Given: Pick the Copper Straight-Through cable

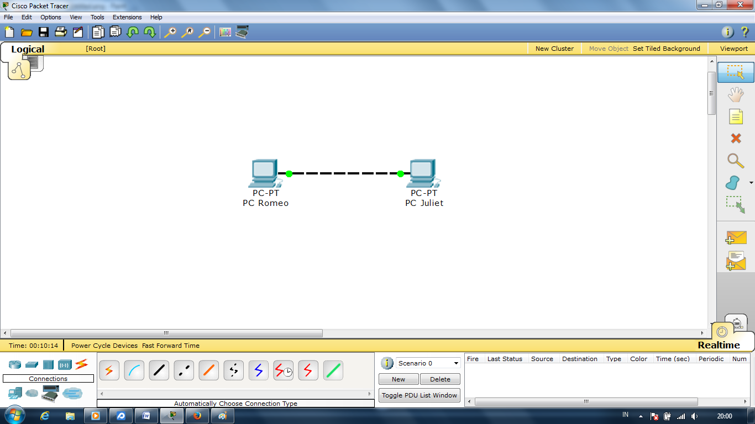Looking at the screenshot, I should 159,370.
